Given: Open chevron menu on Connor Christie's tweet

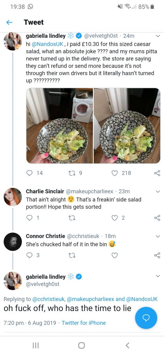Looking at the screenshot, I should pyautogui.click(x=158, y=236).
